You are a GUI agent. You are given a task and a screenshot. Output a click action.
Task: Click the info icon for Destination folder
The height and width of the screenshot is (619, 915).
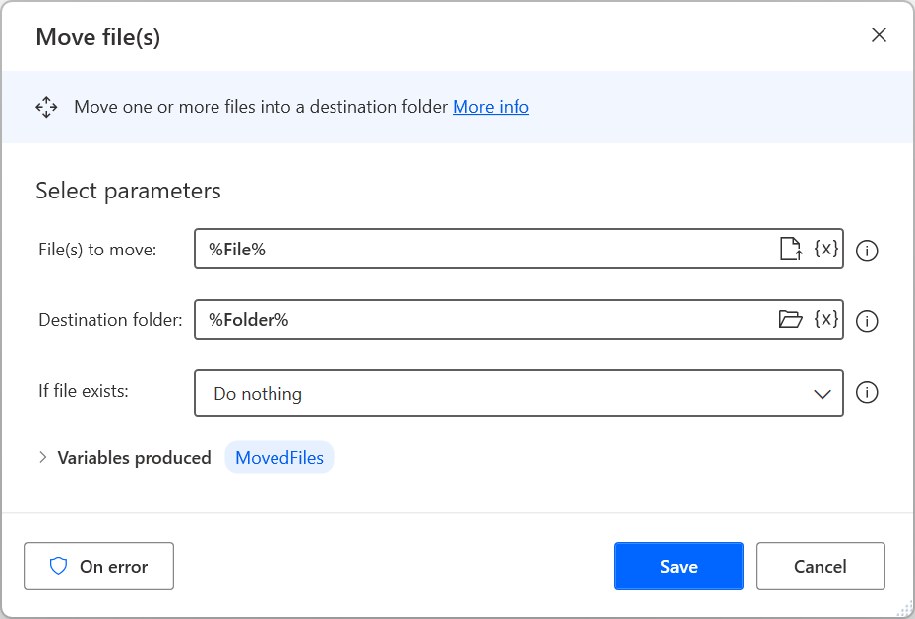coord(867,321)
